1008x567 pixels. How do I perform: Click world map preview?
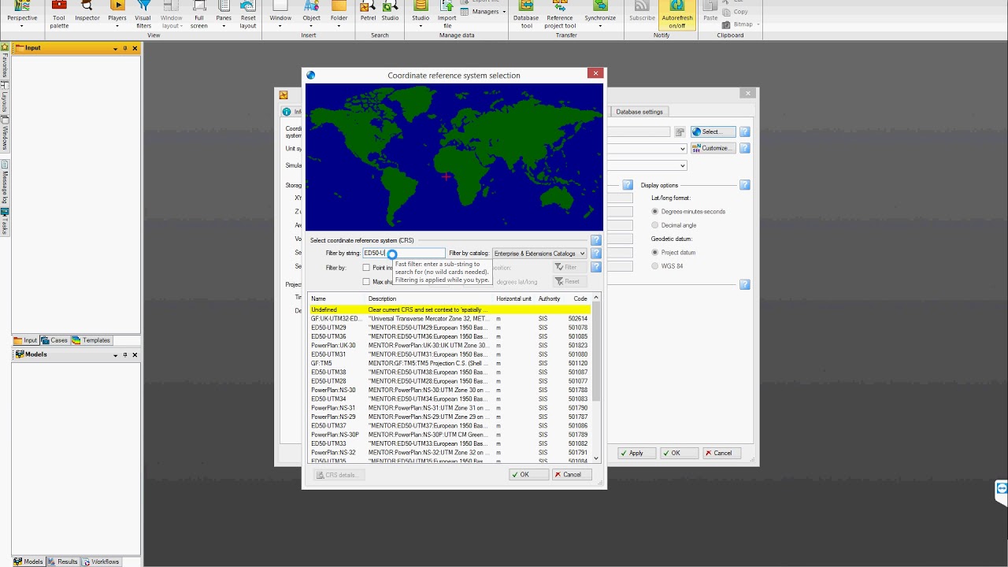454,157
